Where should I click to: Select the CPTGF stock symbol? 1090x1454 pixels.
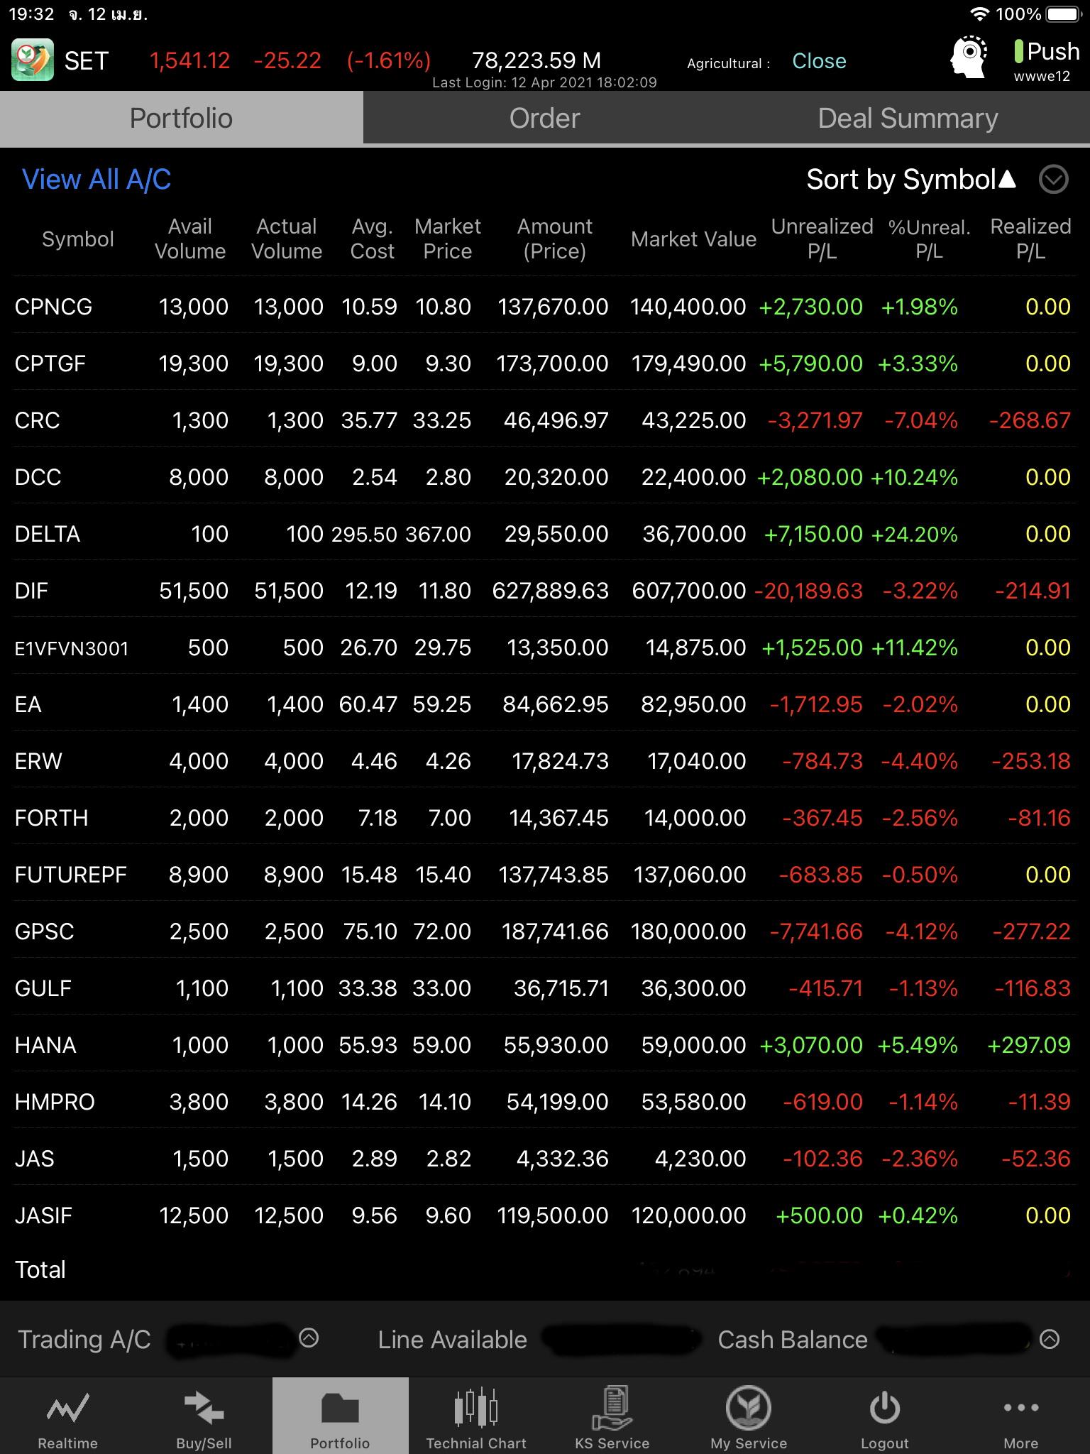50,363
